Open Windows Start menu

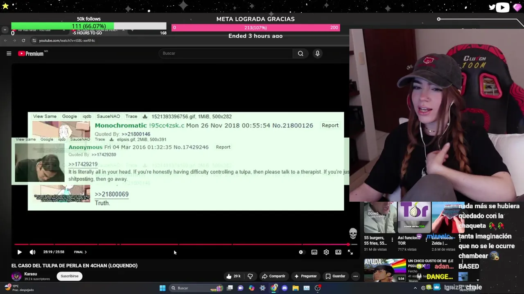coord(163,288)
